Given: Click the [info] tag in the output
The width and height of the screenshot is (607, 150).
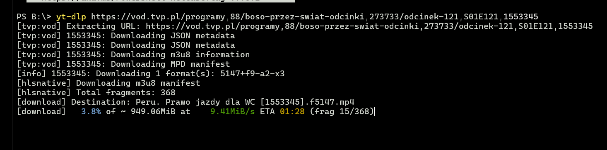Looking at the screenshot, I should [x=31, y=74].
